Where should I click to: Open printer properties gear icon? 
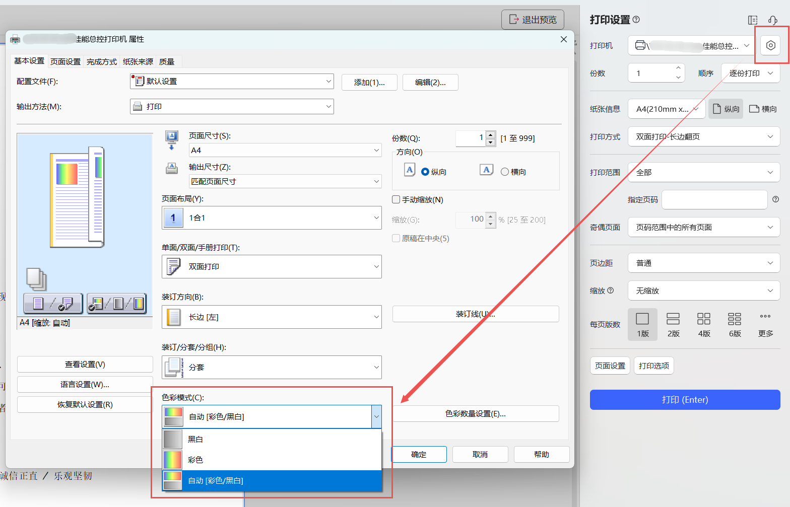click(x=770, y=45)
